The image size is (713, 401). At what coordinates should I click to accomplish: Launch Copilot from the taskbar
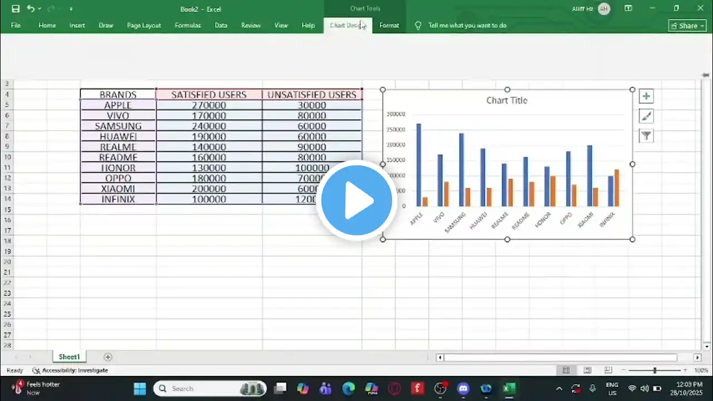point(303,388)
